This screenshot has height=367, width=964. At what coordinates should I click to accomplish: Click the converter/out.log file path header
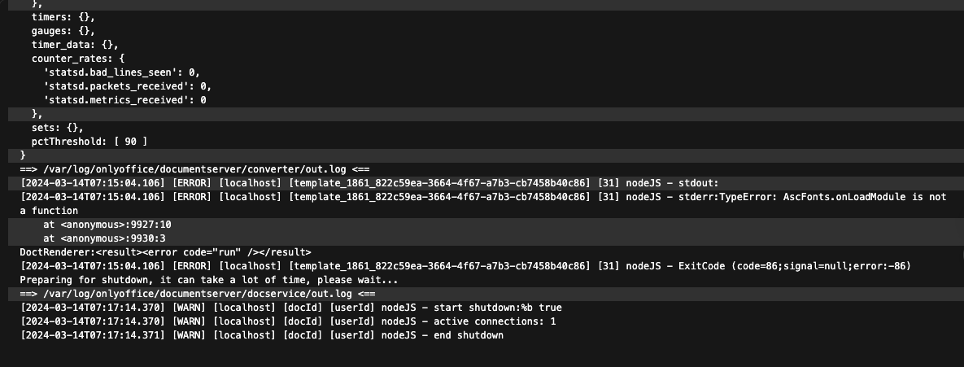tap(194, 169)
